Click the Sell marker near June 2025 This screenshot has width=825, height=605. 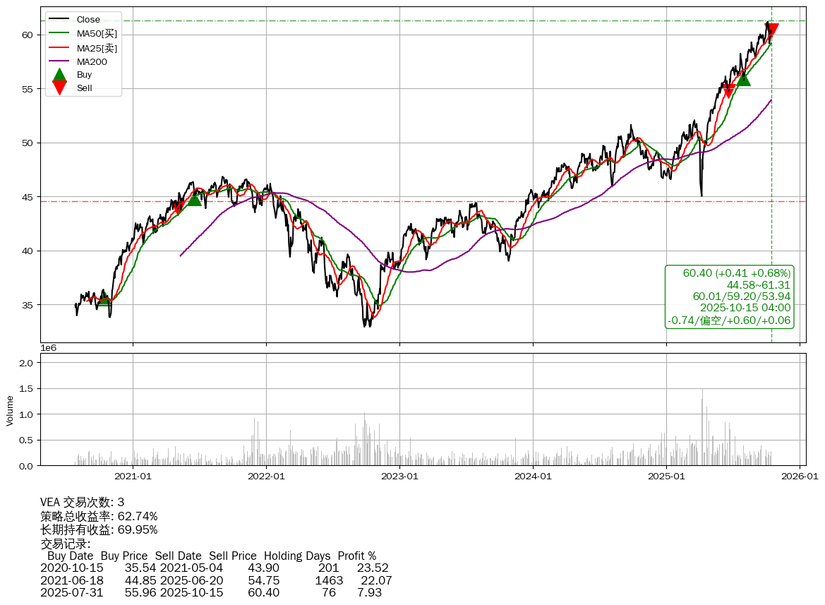point(729,92)
